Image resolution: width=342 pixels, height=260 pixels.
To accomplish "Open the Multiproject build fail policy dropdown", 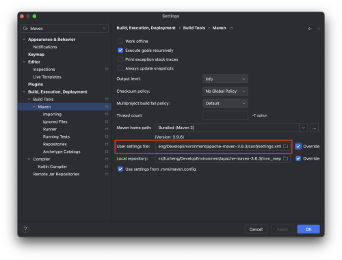I will pyautogui.click(x=225, y=104).
